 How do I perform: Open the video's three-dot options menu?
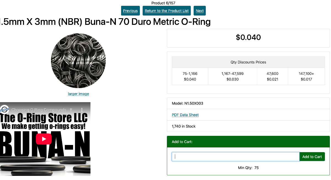click(82, 110)
